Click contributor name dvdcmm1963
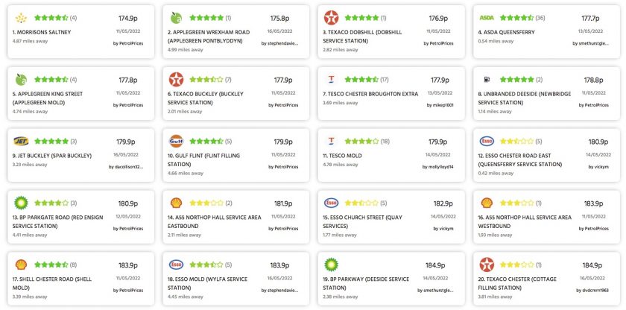Image resolution: width=626 pixels, height=310 pixels. [592, 290]
